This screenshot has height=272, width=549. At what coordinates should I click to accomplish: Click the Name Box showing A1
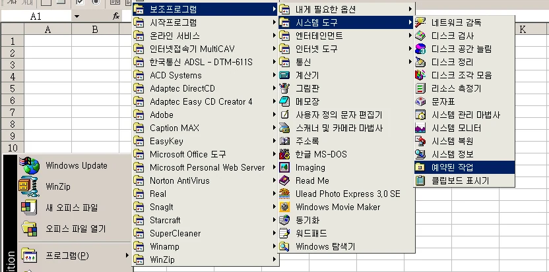click(36, 16)
